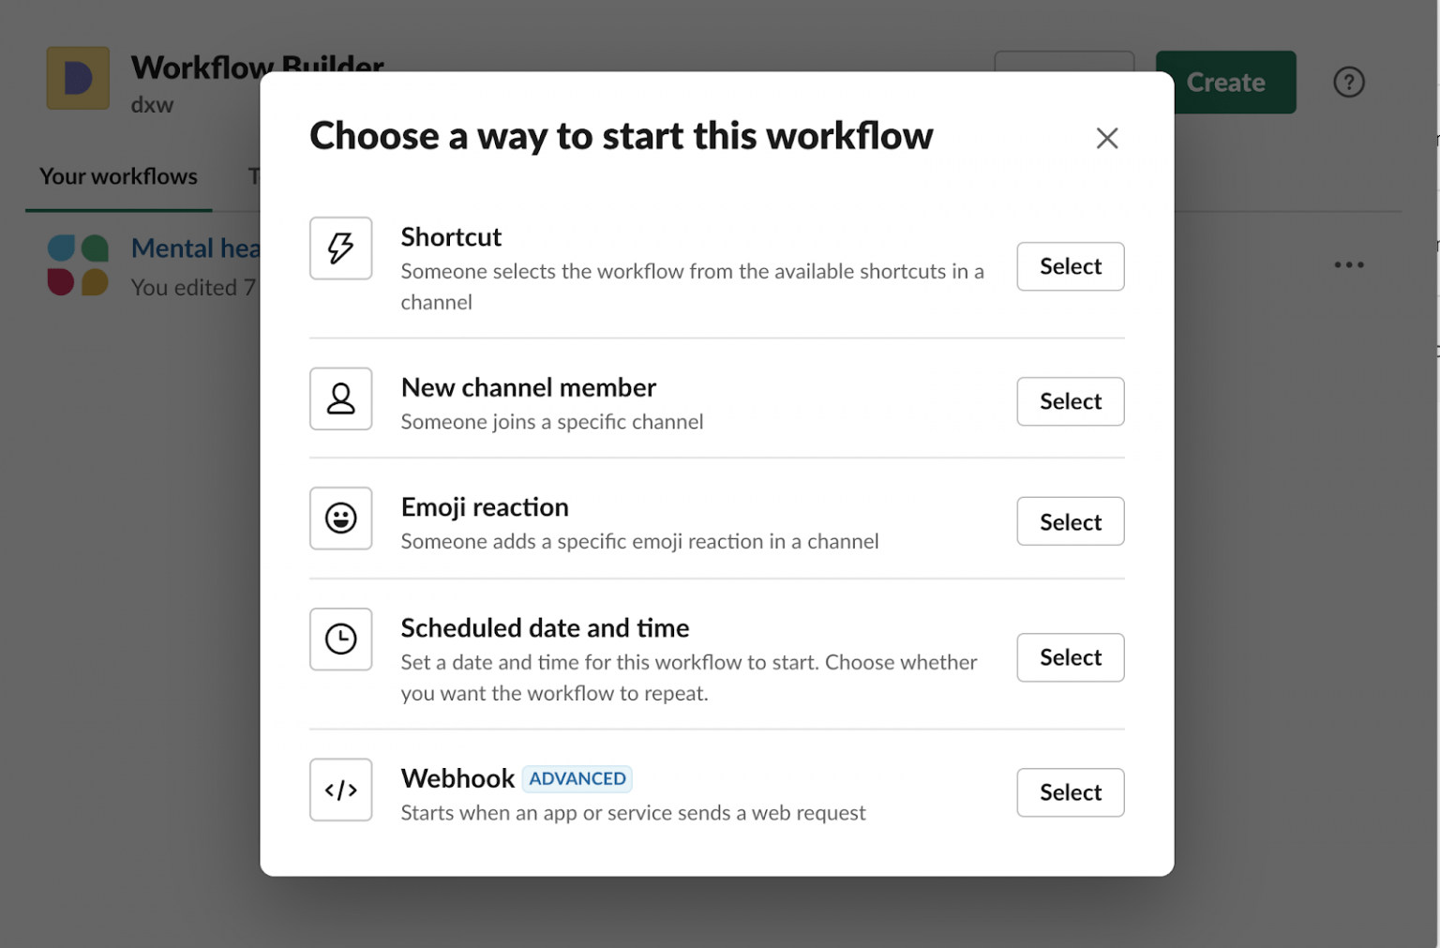Click the New channel member person icon

click(340, 399)
